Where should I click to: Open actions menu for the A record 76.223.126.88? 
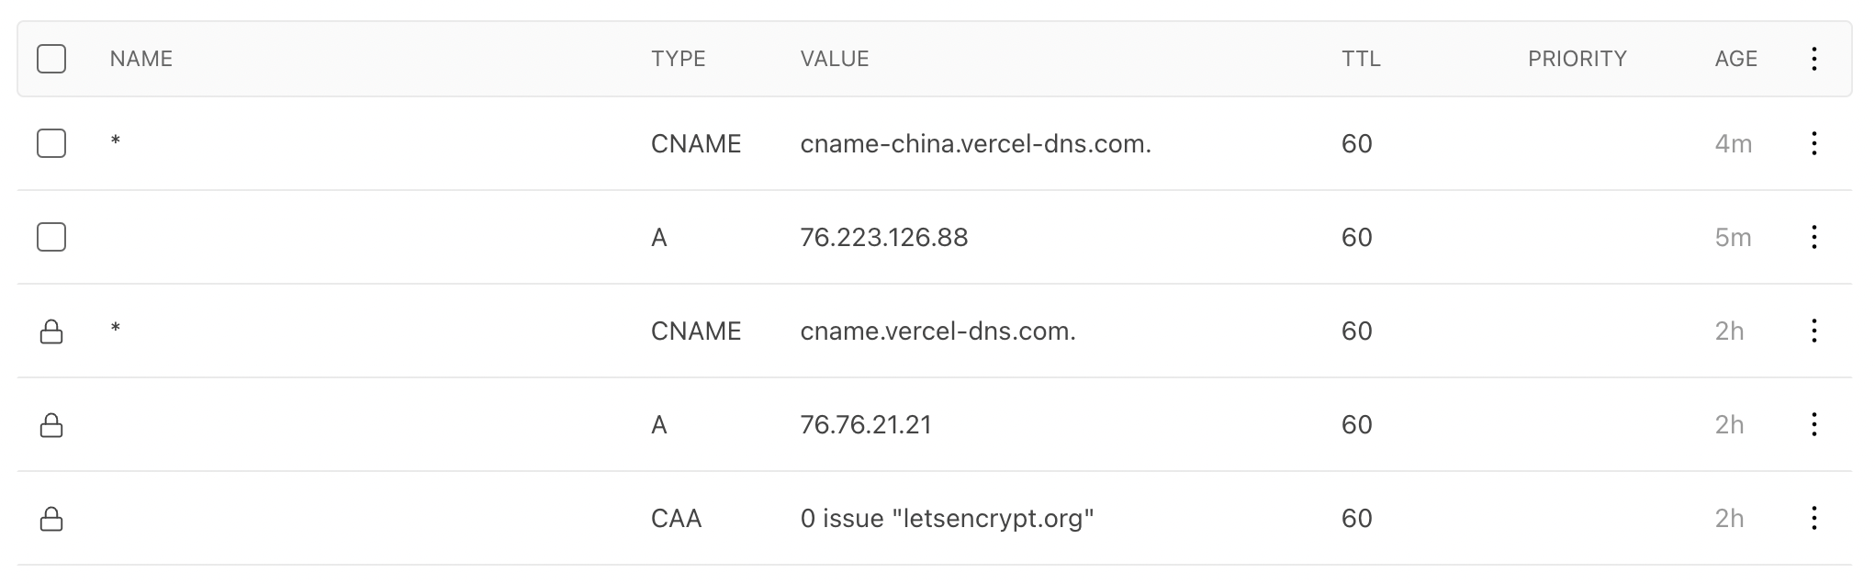click(x=1814, y=237)
